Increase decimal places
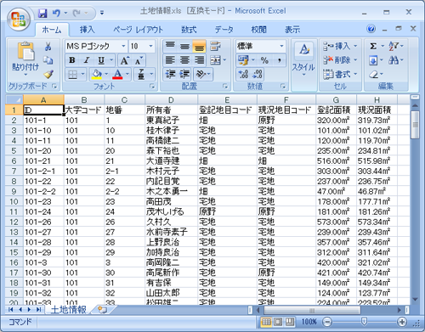The width and height of the screenshot is (425, 332). [x=243, y=74]
